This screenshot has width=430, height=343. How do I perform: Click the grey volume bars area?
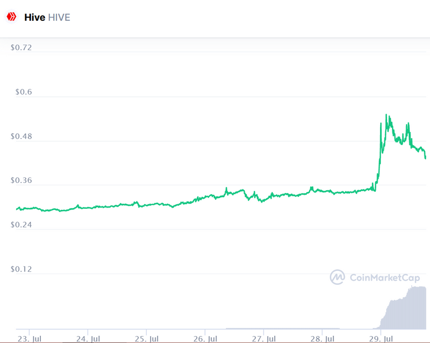point(403,309)
